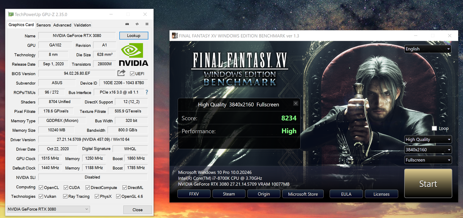Open the High Quality preset dropdown
The image size is (463, 218).
(x=428, y=139)
